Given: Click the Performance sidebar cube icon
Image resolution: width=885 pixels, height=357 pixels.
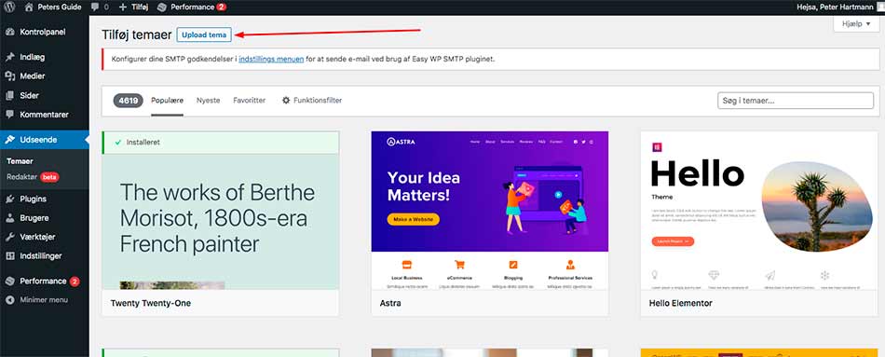Looking at the screenshot, I should coord(9,281).
